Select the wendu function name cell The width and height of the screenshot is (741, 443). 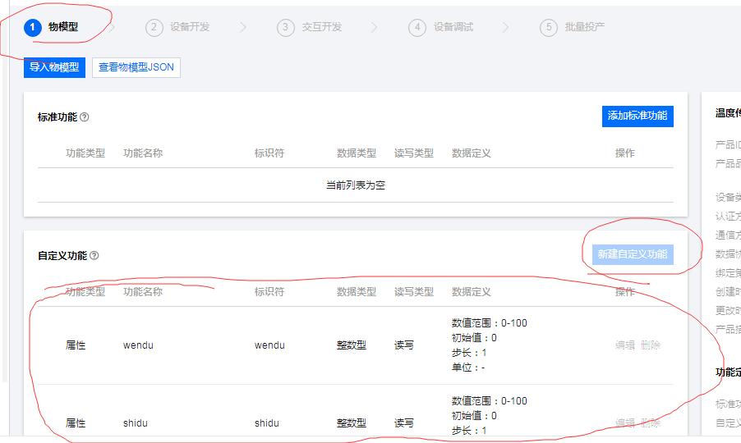[138, 345]
